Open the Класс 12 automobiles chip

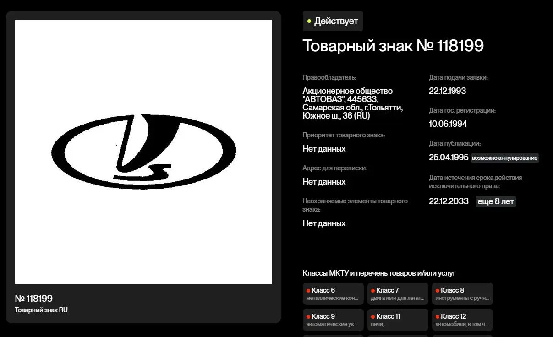pyautogui.click(x=462, y=320)
